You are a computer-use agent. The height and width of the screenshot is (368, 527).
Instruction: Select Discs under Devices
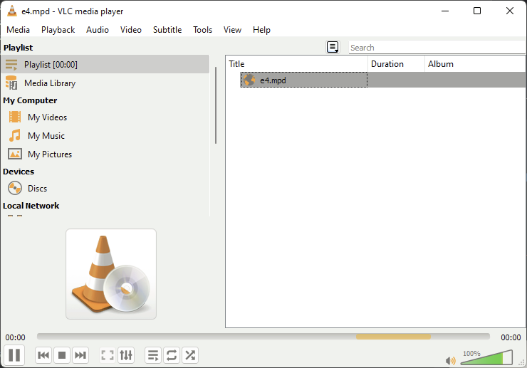(105, 188)
